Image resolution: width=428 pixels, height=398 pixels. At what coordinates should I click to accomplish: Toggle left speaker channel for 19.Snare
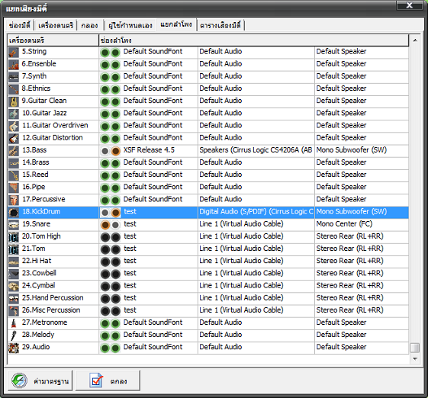[x=105, y=225]
